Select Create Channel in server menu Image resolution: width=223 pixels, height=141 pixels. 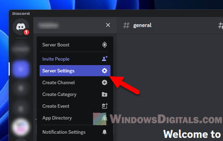tap(75, 82)
